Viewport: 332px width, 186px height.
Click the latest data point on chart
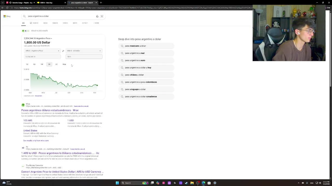(x=97, y=85)
